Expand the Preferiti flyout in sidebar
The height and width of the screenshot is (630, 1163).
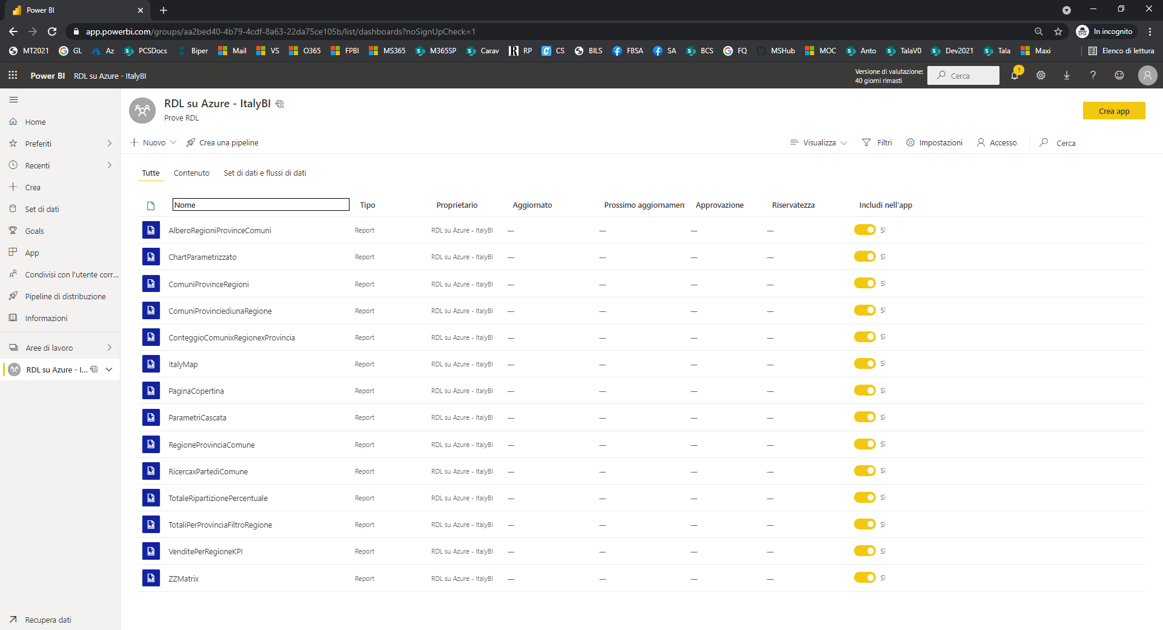[109, 144]
